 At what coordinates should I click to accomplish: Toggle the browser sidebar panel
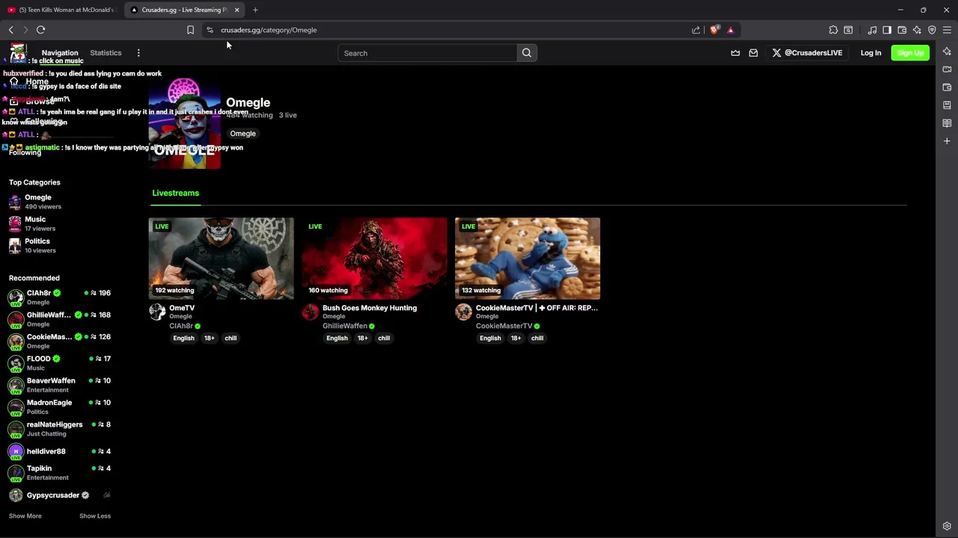point(887,30)
